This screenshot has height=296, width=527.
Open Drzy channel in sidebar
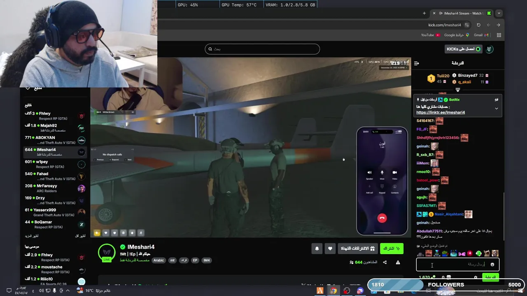[55, 200]
